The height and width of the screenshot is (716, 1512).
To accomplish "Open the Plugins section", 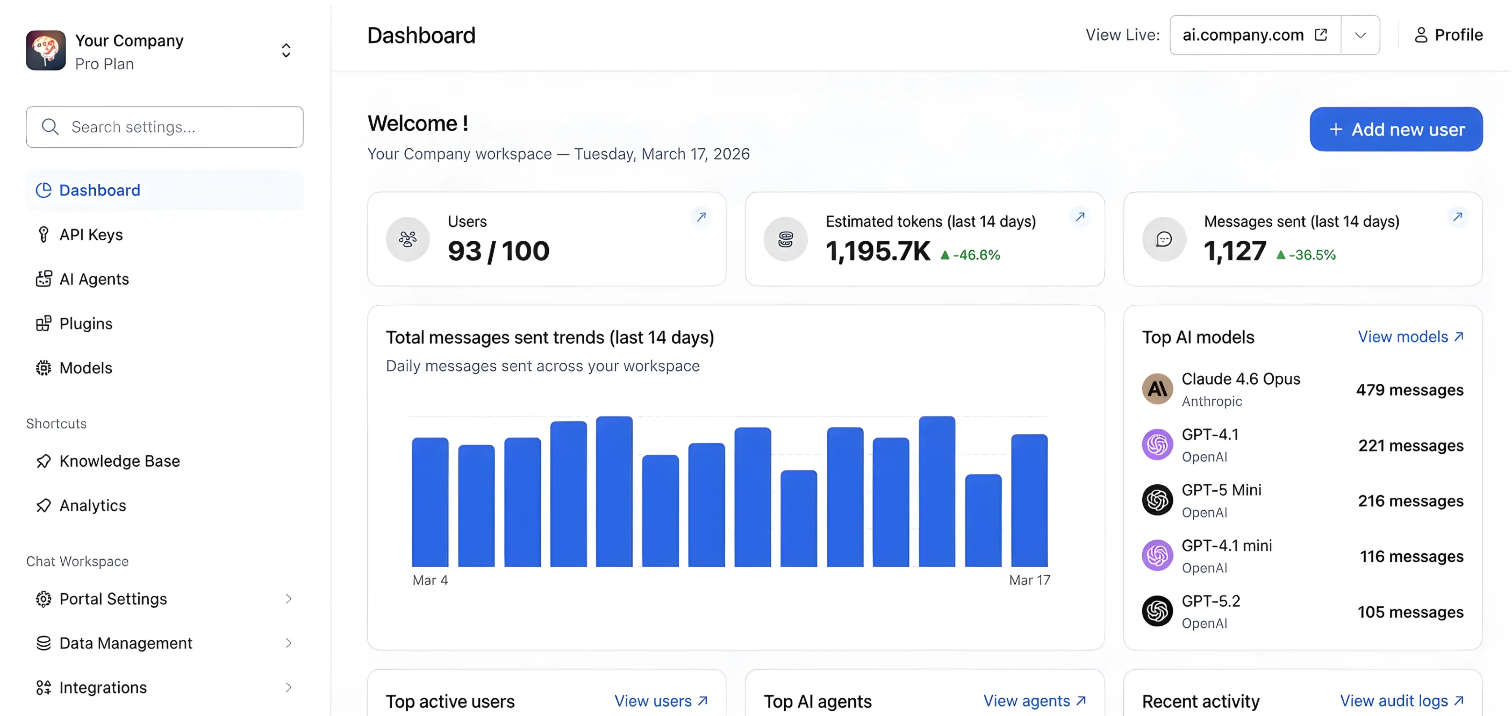I will pos(85,324).
